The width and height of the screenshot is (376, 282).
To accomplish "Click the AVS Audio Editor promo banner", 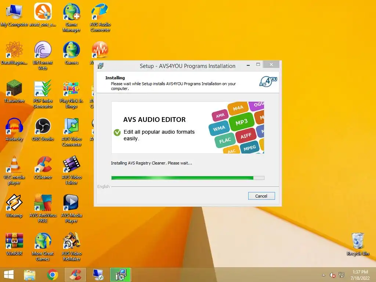I will (188, 127).
